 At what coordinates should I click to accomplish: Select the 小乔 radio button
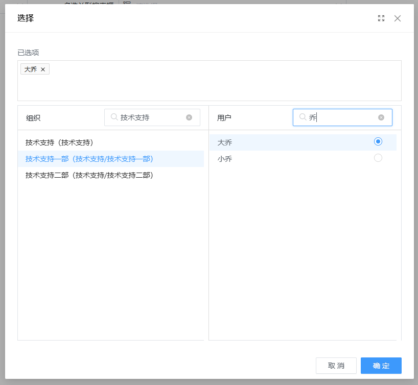(x=378, y=158)
